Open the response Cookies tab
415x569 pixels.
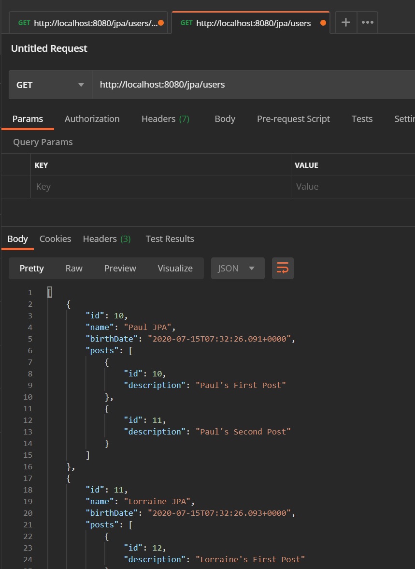coord(55,239)
